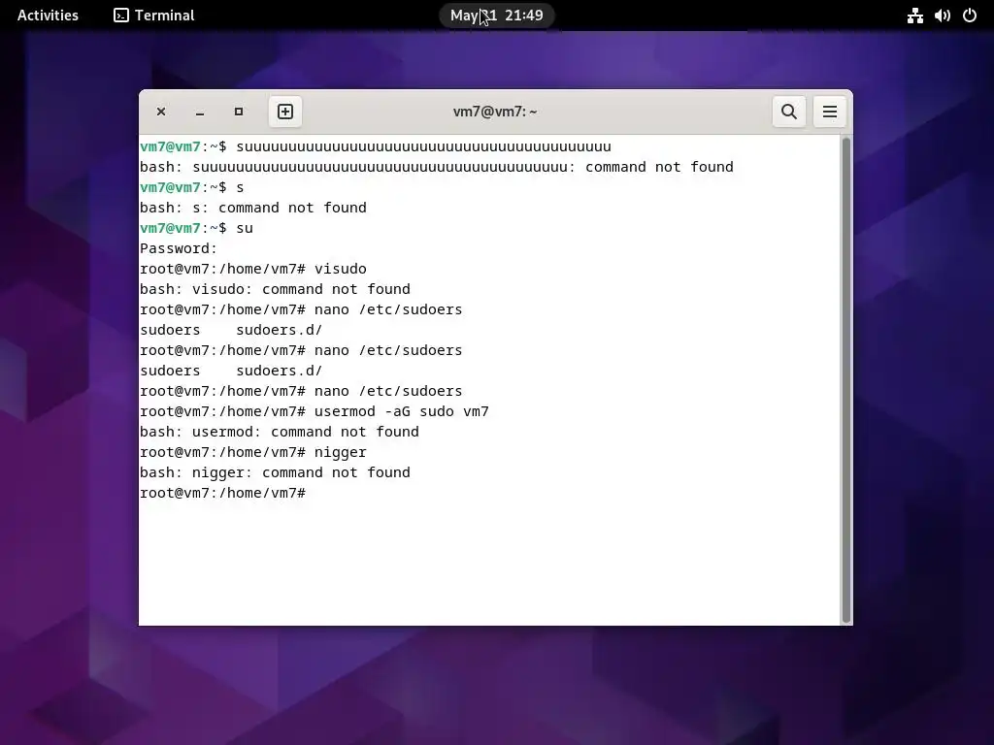Click the 'bash: s: command not found' line
Viewport: 994px width, 745px height.
pos(253,208)
